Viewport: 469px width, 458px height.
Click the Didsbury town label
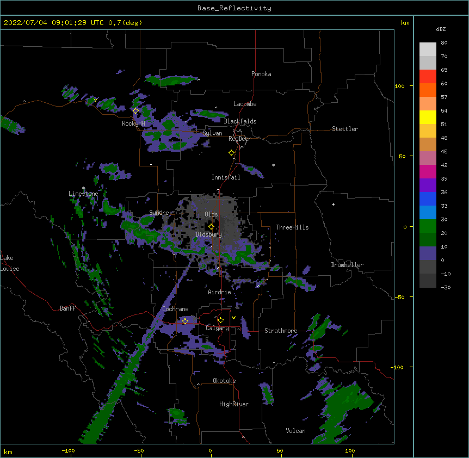(x=209, y=234)
